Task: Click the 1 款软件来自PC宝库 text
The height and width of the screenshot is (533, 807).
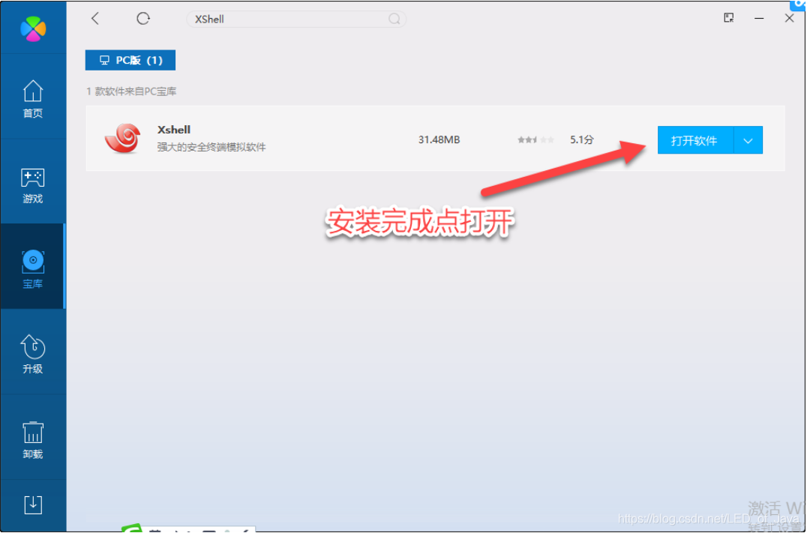Action: [x=131, y=91]
